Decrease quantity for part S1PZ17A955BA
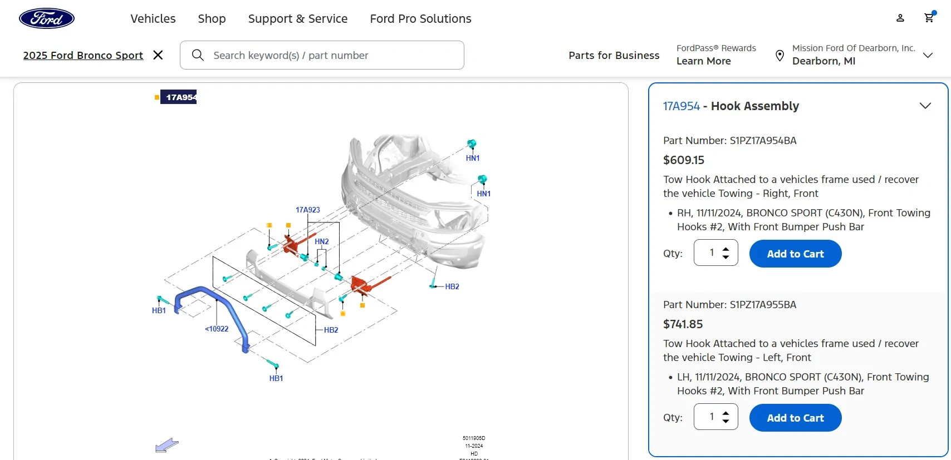The width and height of the screenshot is (951, 460). (x=725, y=421)
